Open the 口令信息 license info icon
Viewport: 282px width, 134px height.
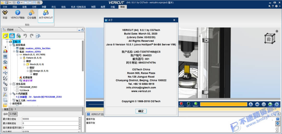[32, 13]
